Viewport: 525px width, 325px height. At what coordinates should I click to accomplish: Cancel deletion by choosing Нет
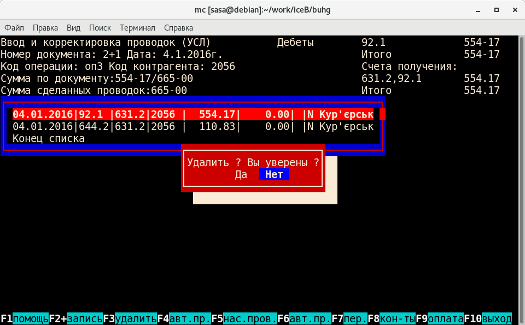coord(274,174)
